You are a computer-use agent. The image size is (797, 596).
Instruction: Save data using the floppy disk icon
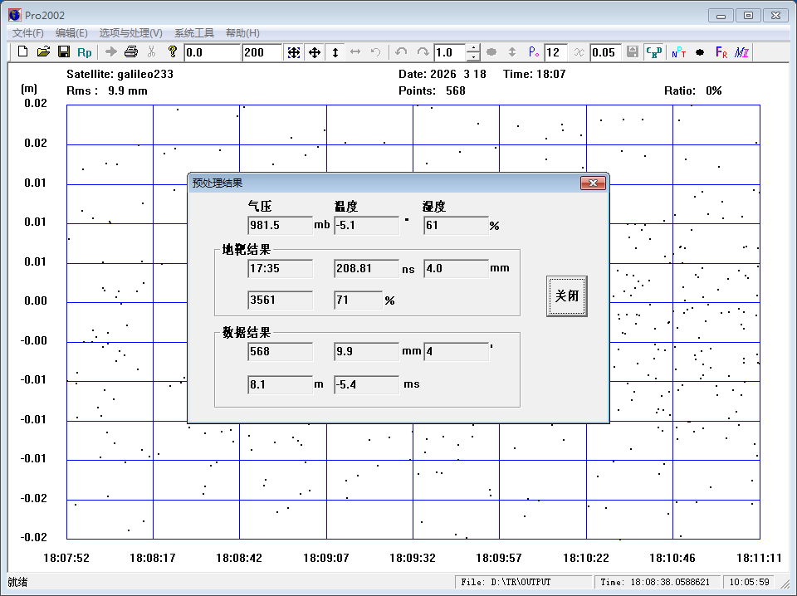coord(63,52)
